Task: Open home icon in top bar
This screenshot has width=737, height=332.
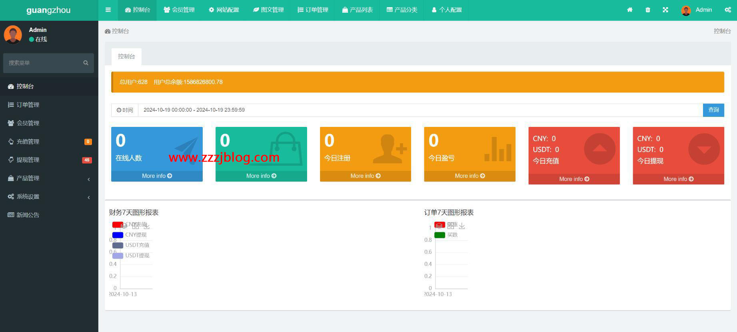Action: (x=630, y=10)
